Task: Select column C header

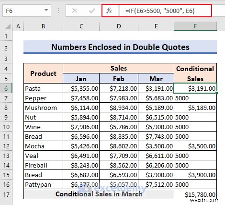Action: click(x=81, y=26)
